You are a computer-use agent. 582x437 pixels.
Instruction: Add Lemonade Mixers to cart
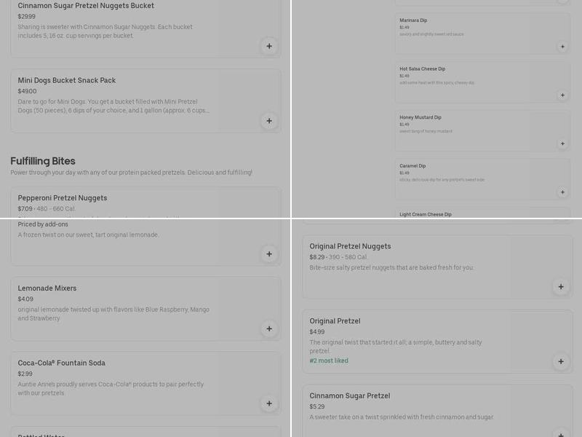(x=269, y=328)
